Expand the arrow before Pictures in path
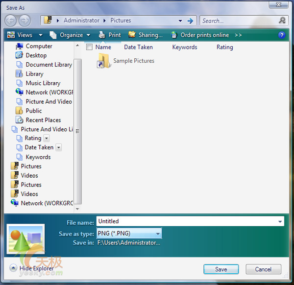Screen dimensions: 294x285 [105, 21]
